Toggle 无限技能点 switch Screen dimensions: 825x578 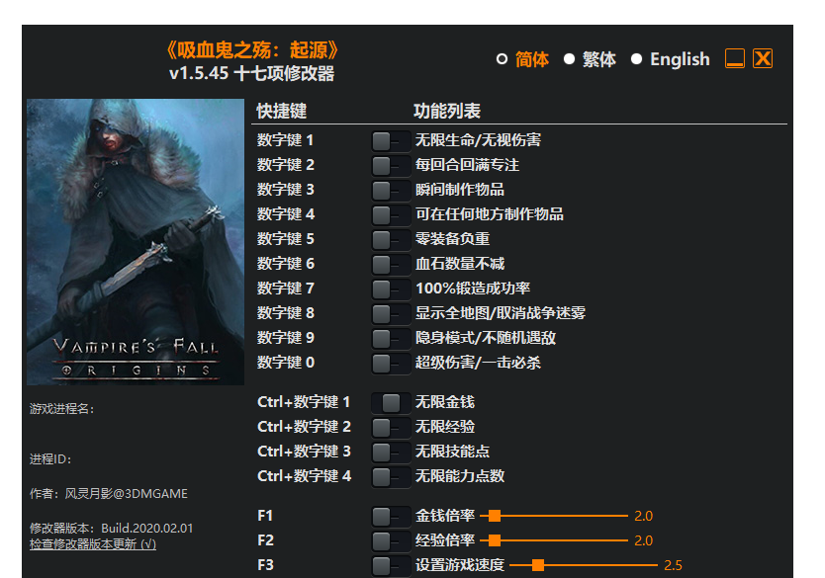[391, 453]
